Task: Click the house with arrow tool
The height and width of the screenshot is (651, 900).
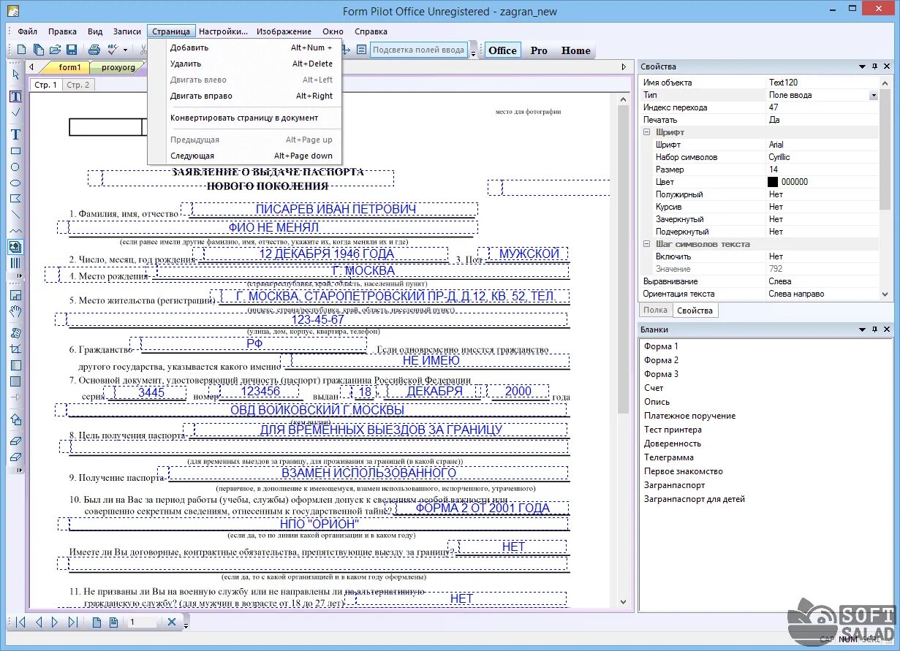Action: point(15,419)
